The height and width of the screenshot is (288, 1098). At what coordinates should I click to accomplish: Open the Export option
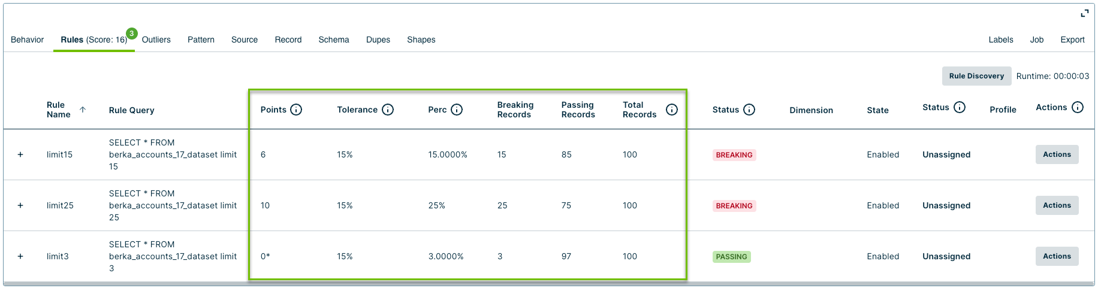[1072, 40]
